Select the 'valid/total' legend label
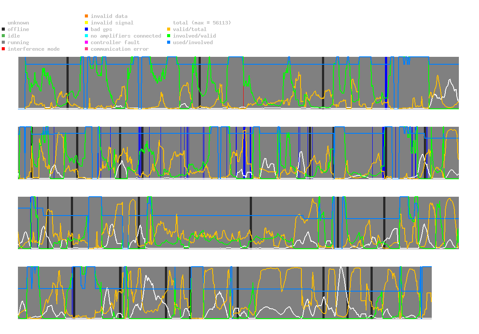Viewport: 479px width, 334px height. click(x=190, y=29)
